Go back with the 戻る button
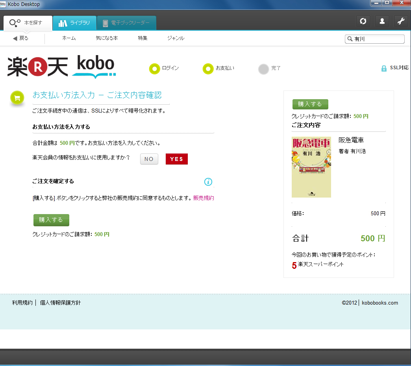Image resolution: width=411 pixels, height=366 pixels. pos(20,38)
